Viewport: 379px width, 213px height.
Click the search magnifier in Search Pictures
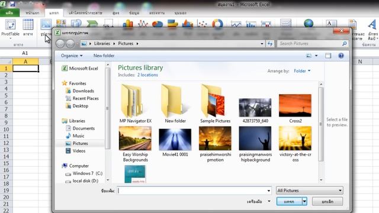[x=345, y=43]
